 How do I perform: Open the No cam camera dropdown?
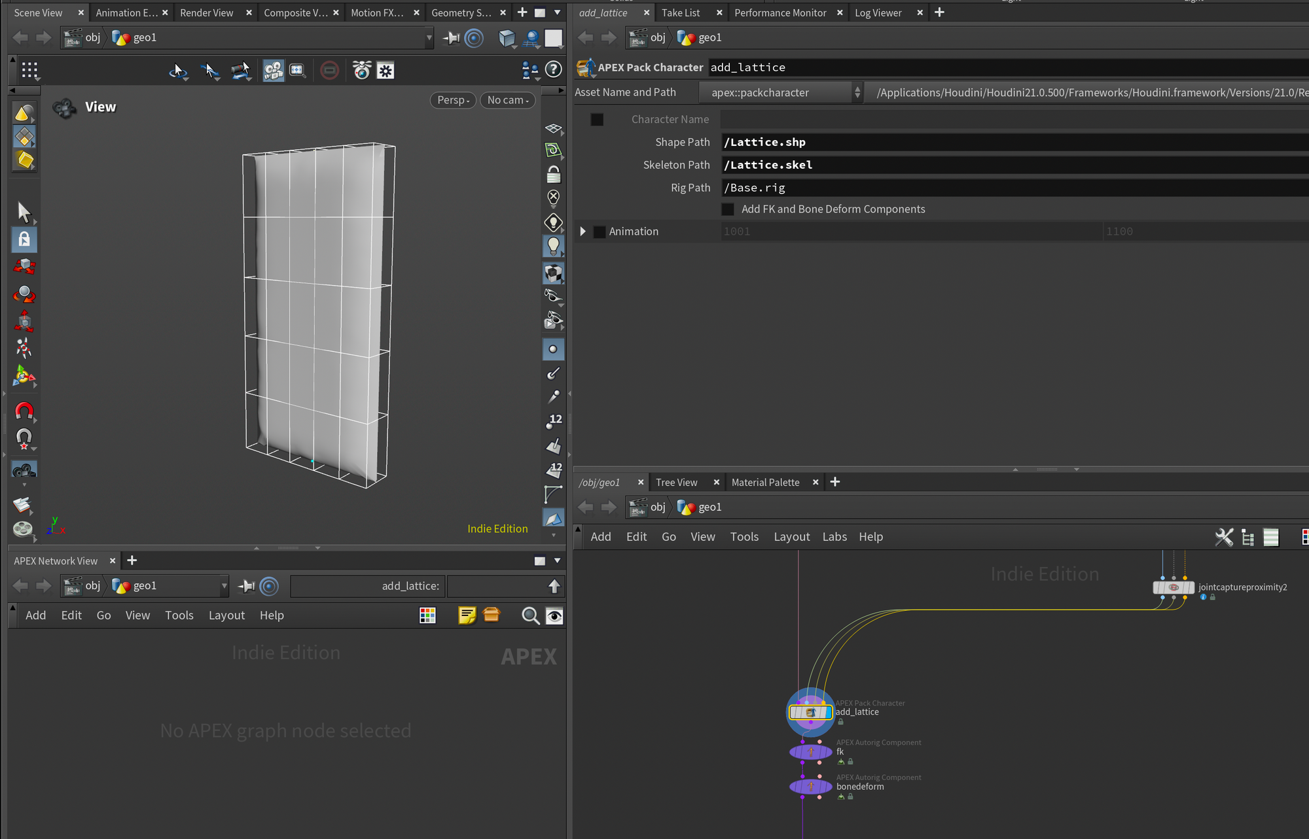[508, 100]
